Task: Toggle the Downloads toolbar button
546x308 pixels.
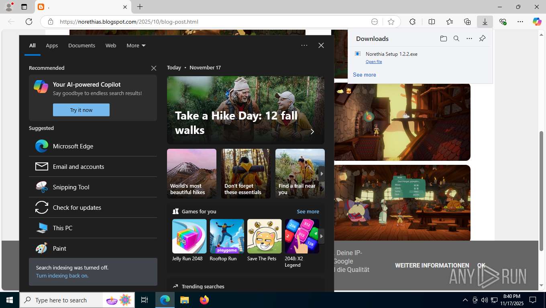Action: click(485, 22)
